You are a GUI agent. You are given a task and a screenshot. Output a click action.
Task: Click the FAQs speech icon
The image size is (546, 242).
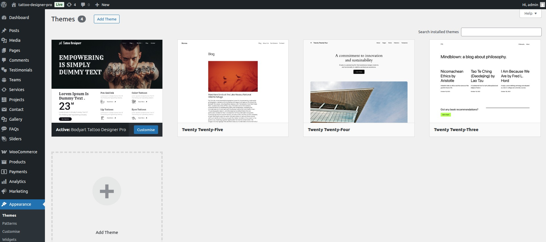[4, 129]
